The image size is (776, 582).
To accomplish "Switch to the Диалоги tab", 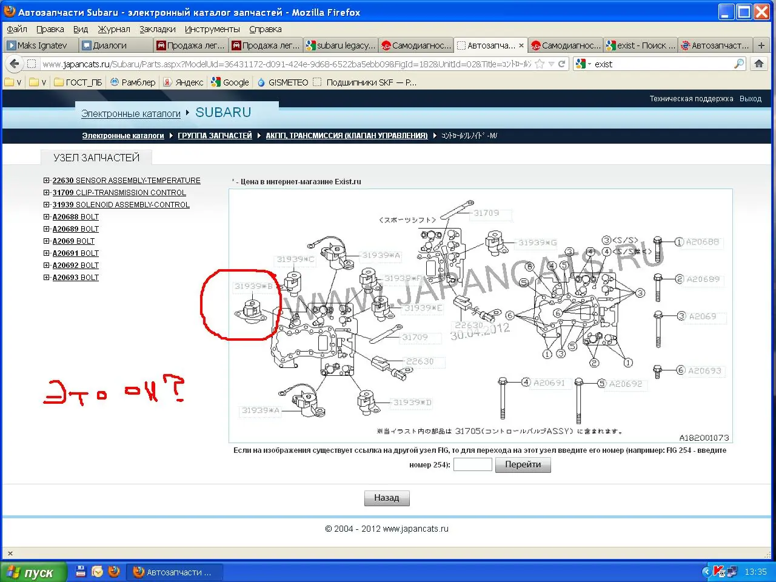I will [116, 45].
